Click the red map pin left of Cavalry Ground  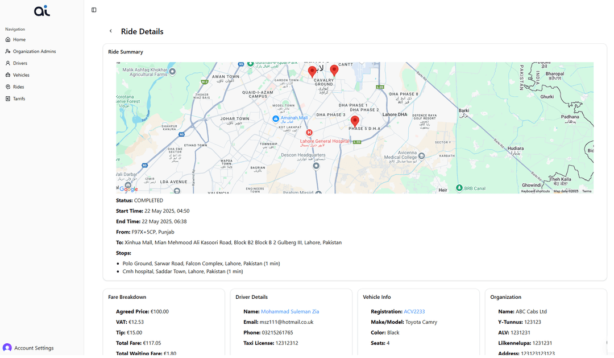click(312, 72)
